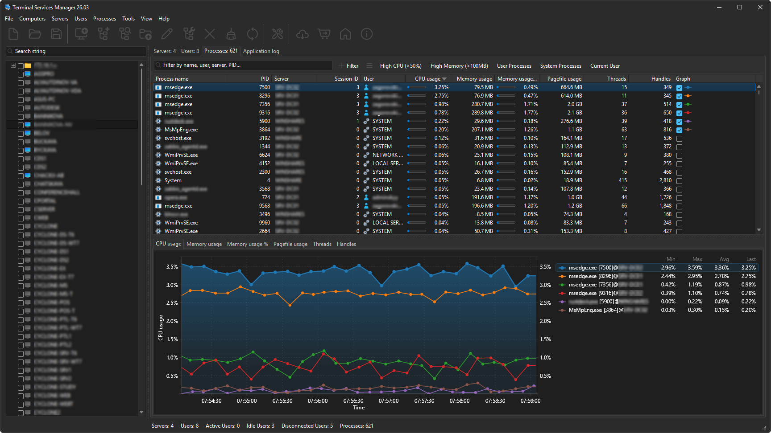The image size is (771, 433).
Task: Click the Refresh arrows toolbar icon
Action: pyautogui.click(x=253, y=34)
